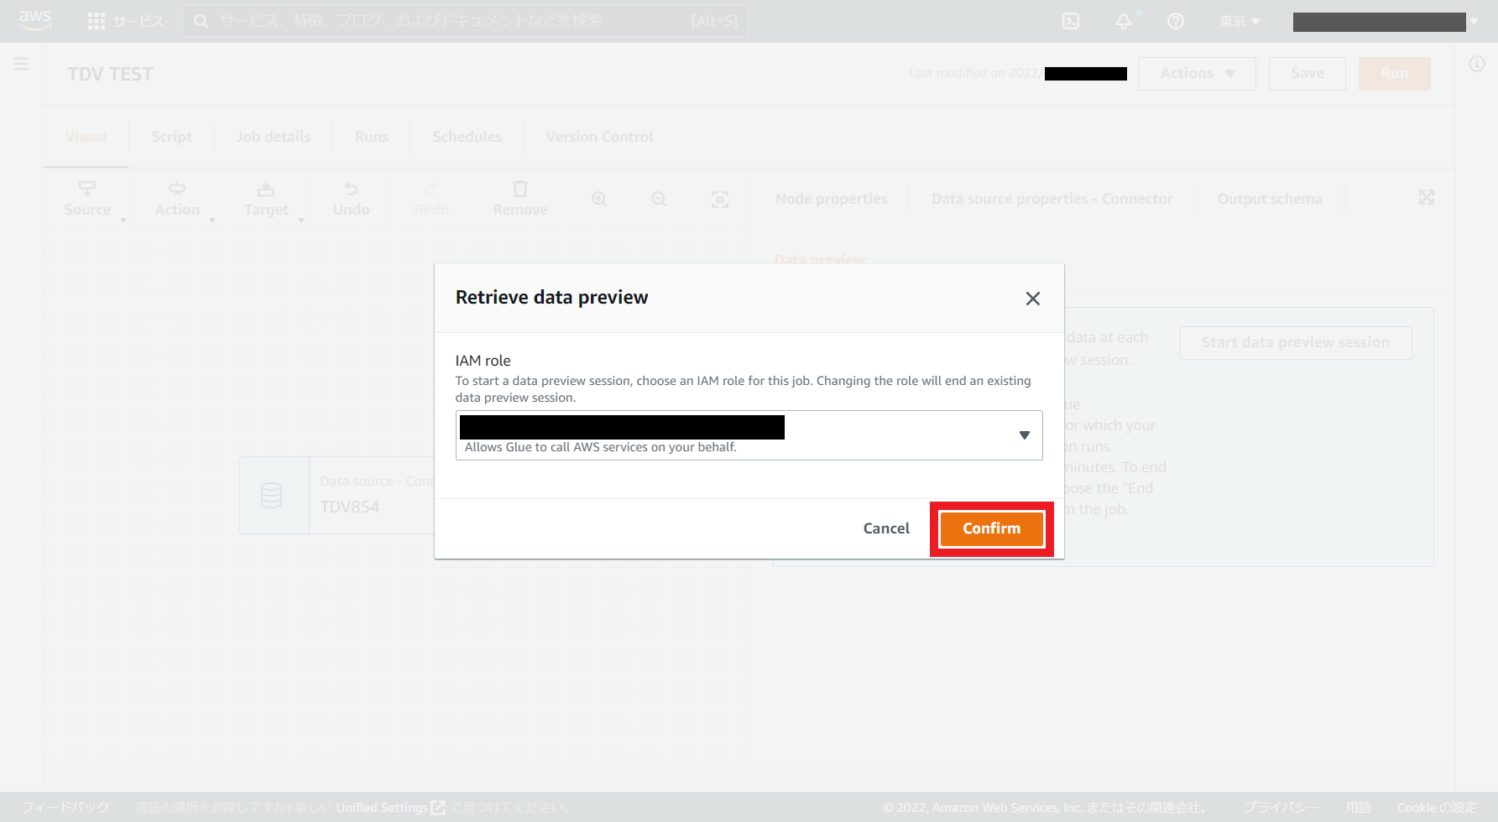Expand the properties panel to fullscreen

tap(1427, 197)
